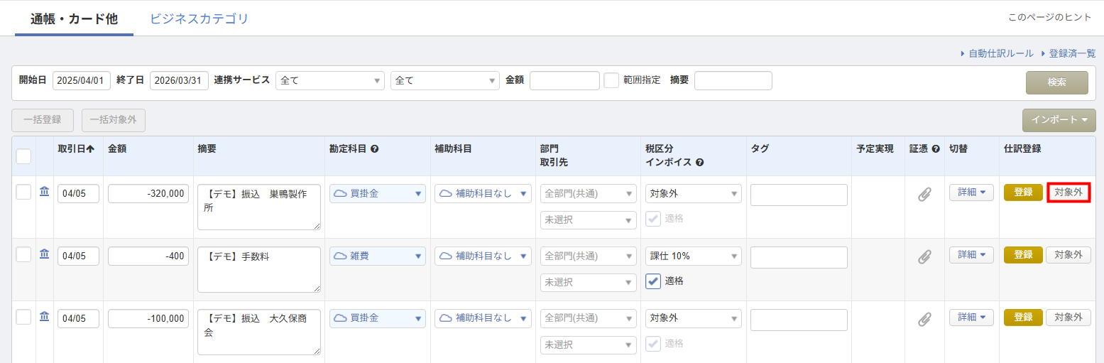The width and height of the screenshot is (1104, 363).
Task: Click 登録 button for the -400 手数料 row
Action: pos(1022,254)
